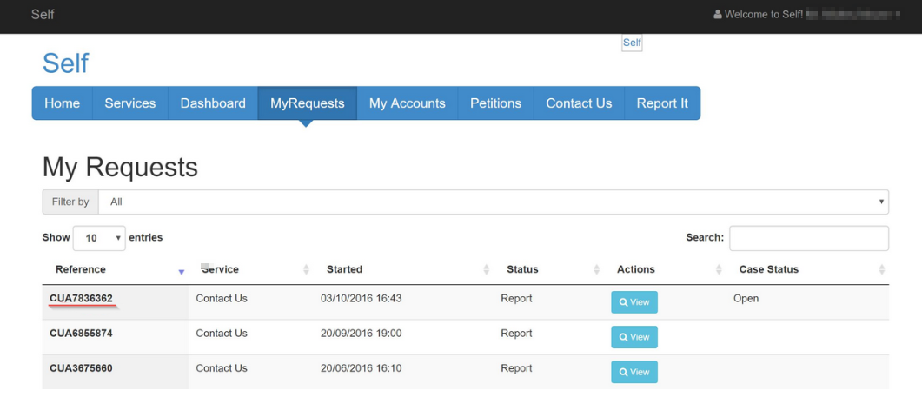Click the date 03/10/2016 16:43
The width and height of the screenshot is (922, 397).
click(x=361, y=298)
